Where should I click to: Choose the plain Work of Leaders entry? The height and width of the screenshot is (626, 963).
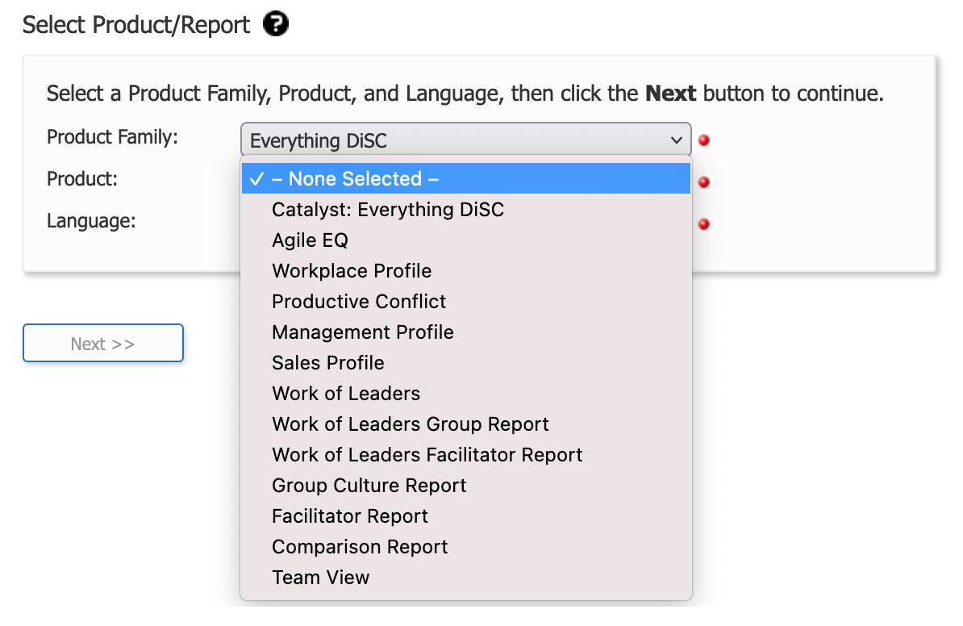465,394
